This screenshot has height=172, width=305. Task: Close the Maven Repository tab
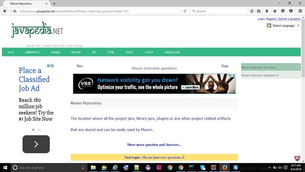[46, 3]
